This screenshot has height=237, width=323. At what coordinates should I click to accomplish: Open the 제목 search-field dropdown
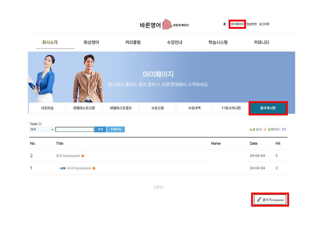(x=42, y=130)
